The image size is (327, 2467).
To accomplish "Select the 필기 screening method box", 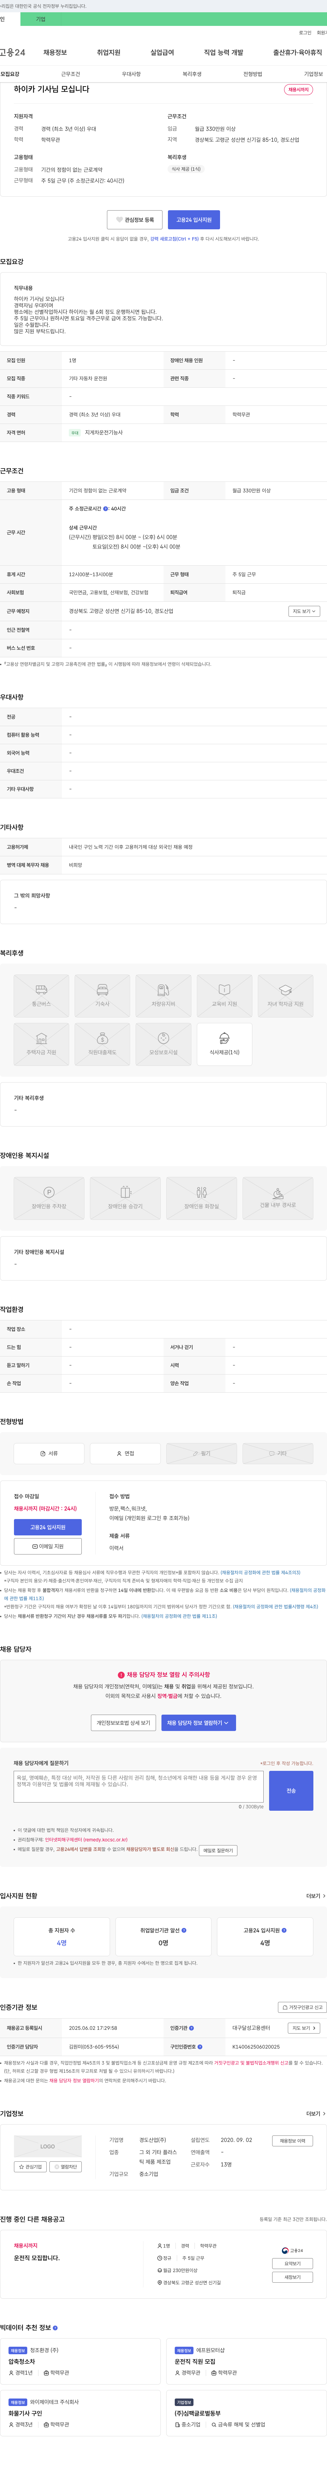I will (x=202, y=1453).
